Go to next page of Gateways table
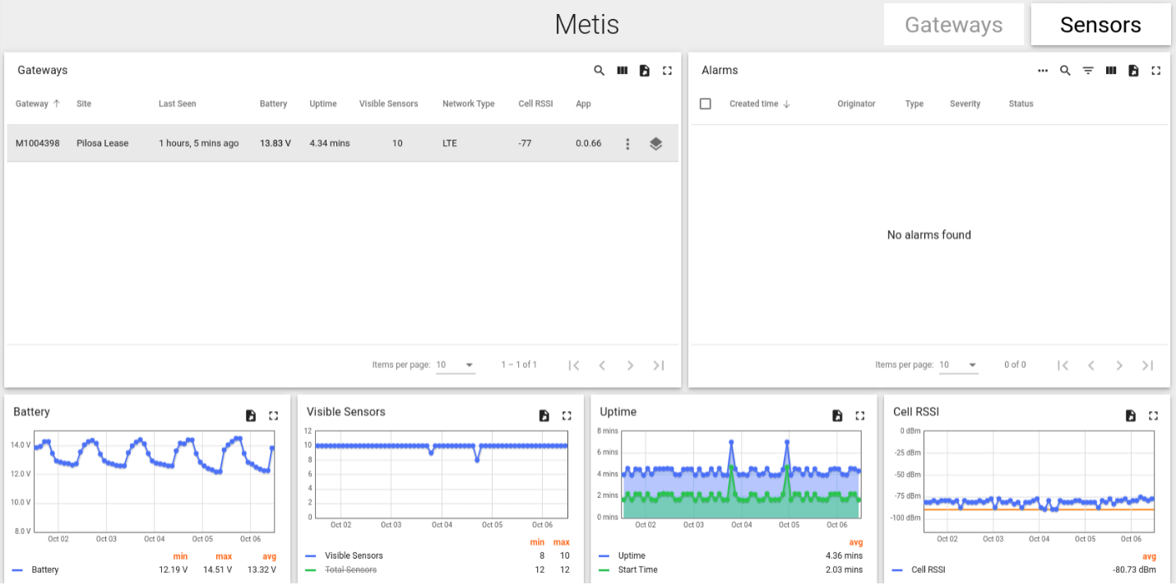 coord(630,366)
